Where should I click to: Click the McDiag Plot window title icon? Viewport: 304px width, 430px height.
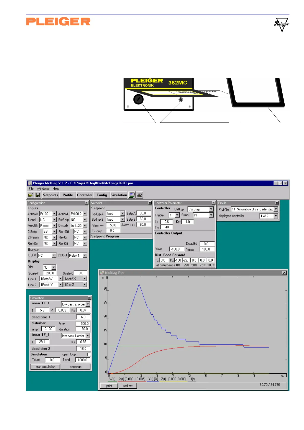pyautogui.click(x=102, y=273)
